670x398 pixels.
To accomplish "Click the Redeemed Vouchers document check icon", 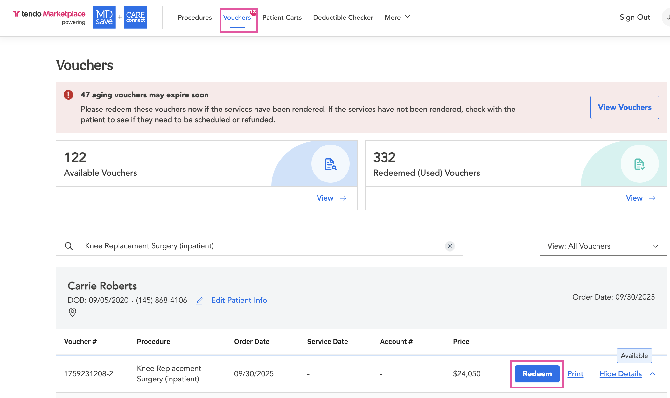I will 639,164.
